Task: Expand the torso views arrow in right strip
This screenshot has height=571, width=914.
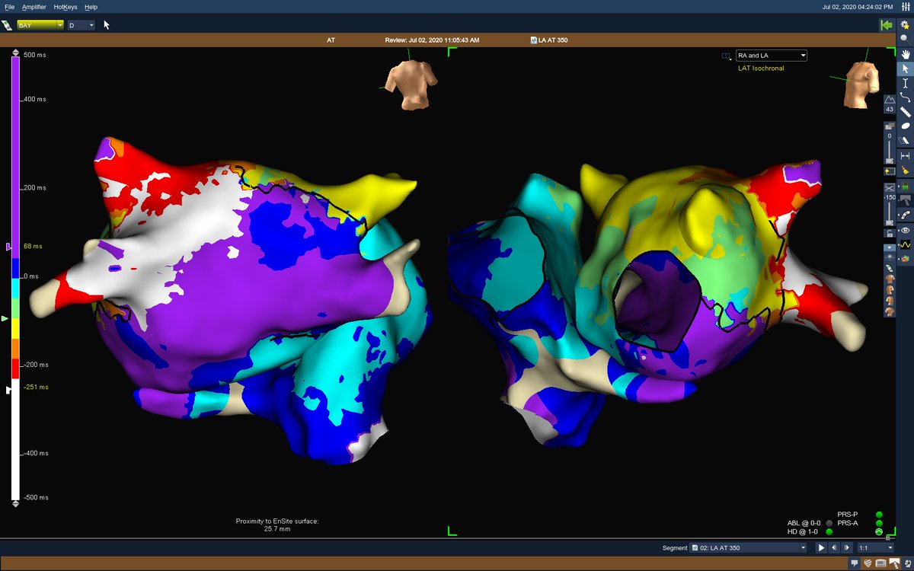Action: [890, 247]
